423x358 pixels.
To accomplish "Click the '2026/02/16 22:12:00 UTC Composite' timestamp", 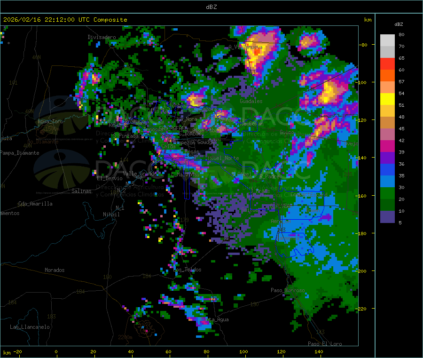I will tap(65, 19).
